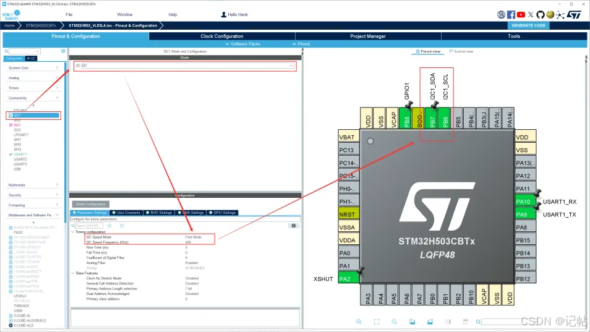Image resolution: width=590 pixels, height=332 pixels.
Task: Open the NVIC Settings tab
Action: click(x=160, y=213)
